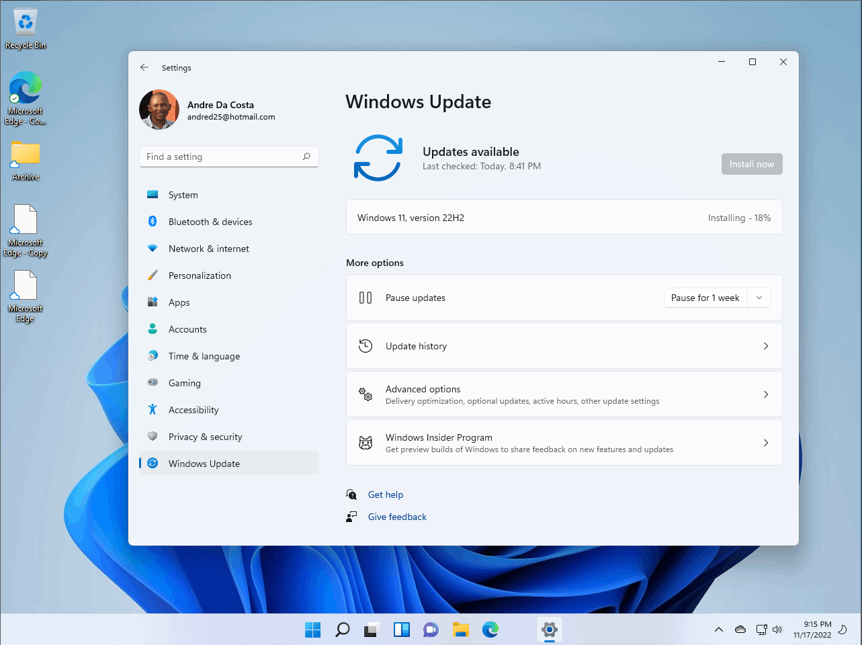Select Microsoft Edge - Copy desktop file
The width and height of the screenshot is (862, 645).
coord(26,230)
